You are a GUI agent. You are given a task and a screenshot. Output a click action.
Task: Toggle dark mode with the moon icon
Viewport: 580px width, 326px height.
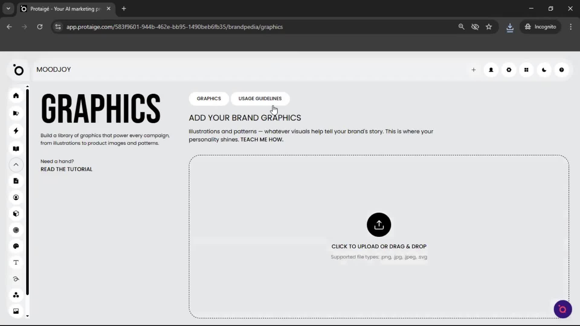(x=544, y=70)
